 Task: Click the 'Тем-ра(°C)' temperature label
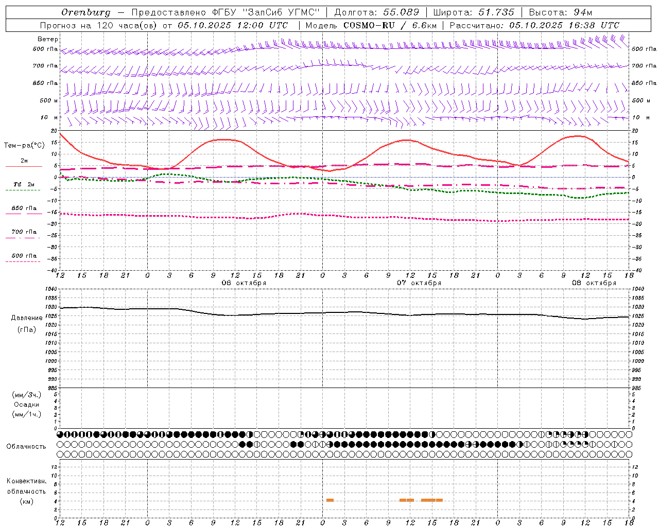pos(24,146)
